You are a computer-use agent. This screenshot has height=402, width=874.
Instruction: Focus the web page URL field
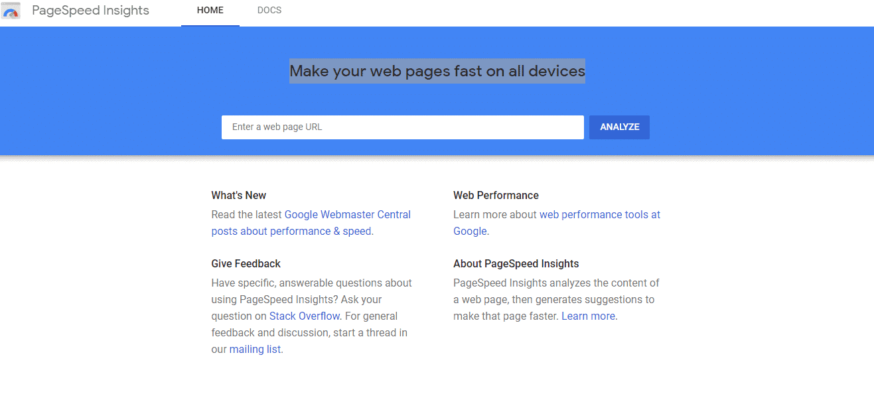(402, 127)
